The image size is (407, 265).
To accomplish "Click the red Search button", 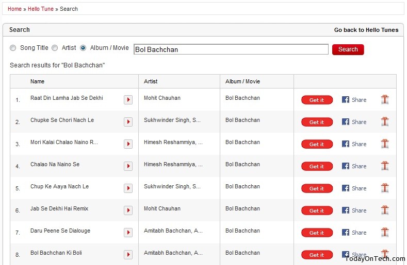I will click(348, 49).
